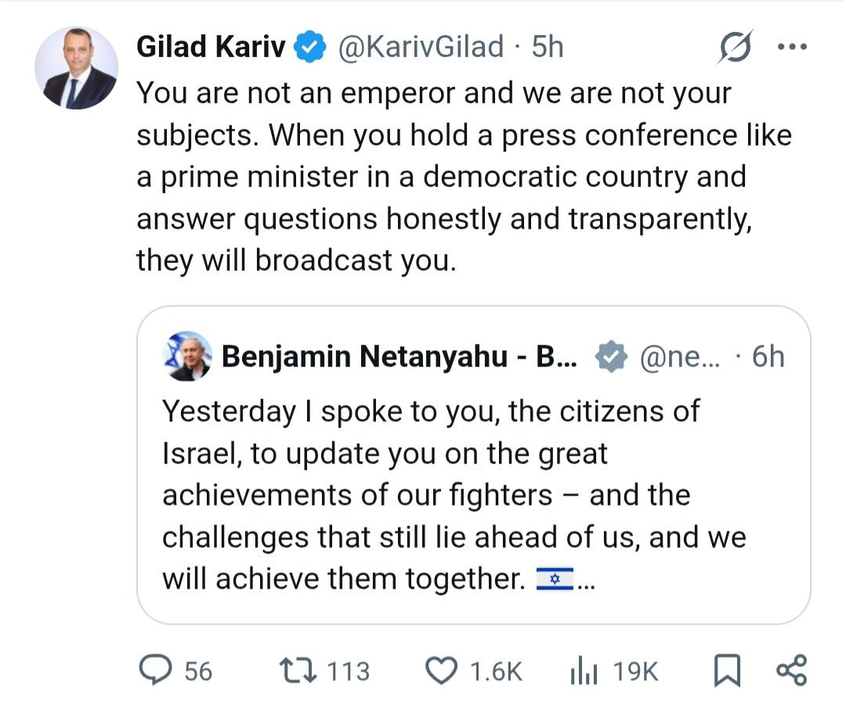Bookmark this post
The image size is (846, 706).
pos(727,672)
